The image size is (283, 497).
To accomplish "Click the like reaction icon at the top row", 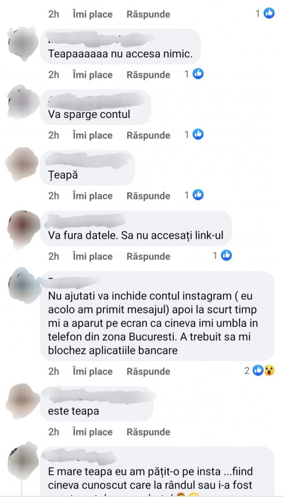I will [269, 13].
